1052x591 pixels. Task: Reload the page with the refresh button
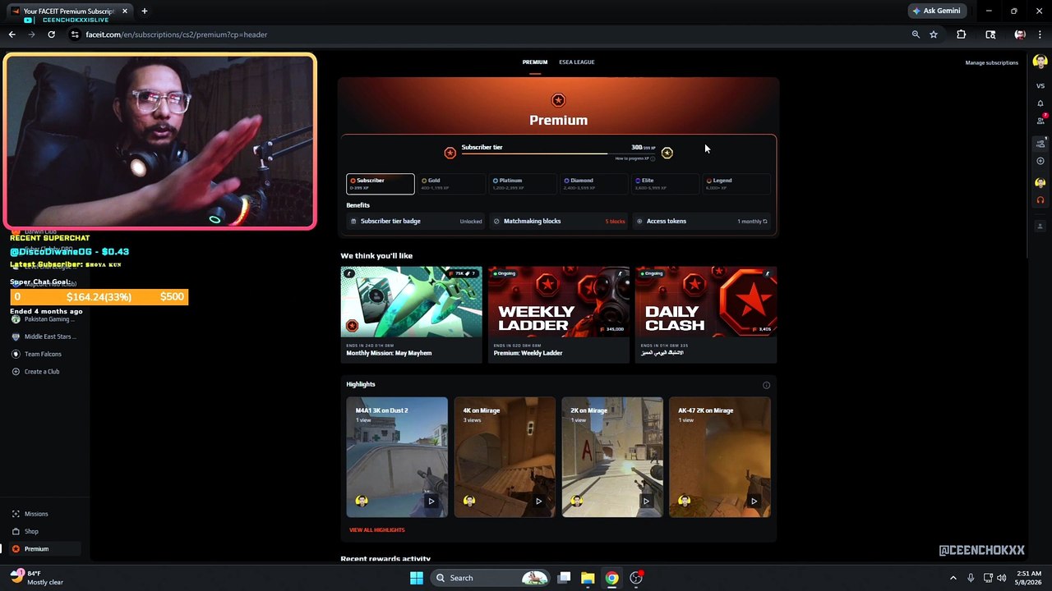51,34
